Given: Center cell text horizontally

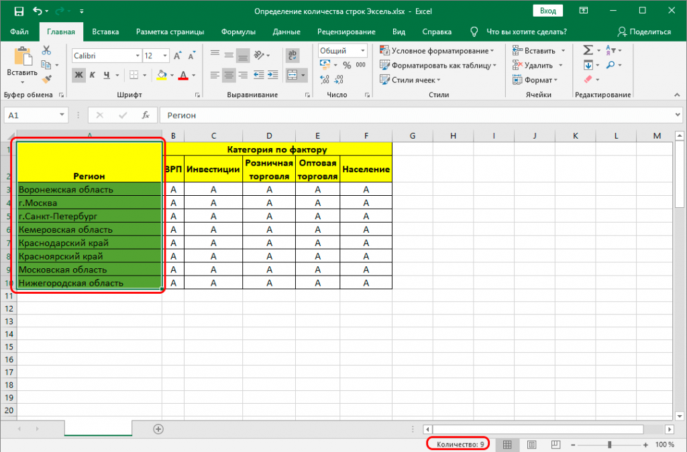Looking at the screenshot, I should coord(229,75).
